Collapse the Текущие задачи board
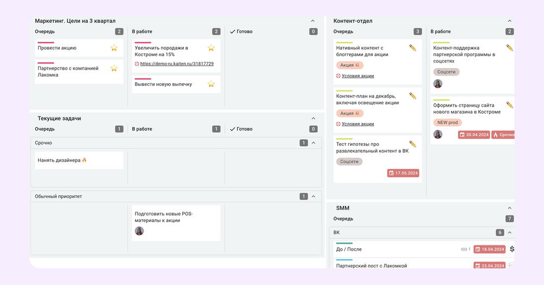The image size is (544, 285). point(313,118)
